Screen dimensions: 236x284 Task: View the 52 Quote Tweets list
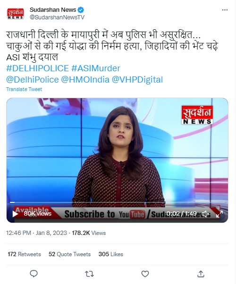click(69, 254)
